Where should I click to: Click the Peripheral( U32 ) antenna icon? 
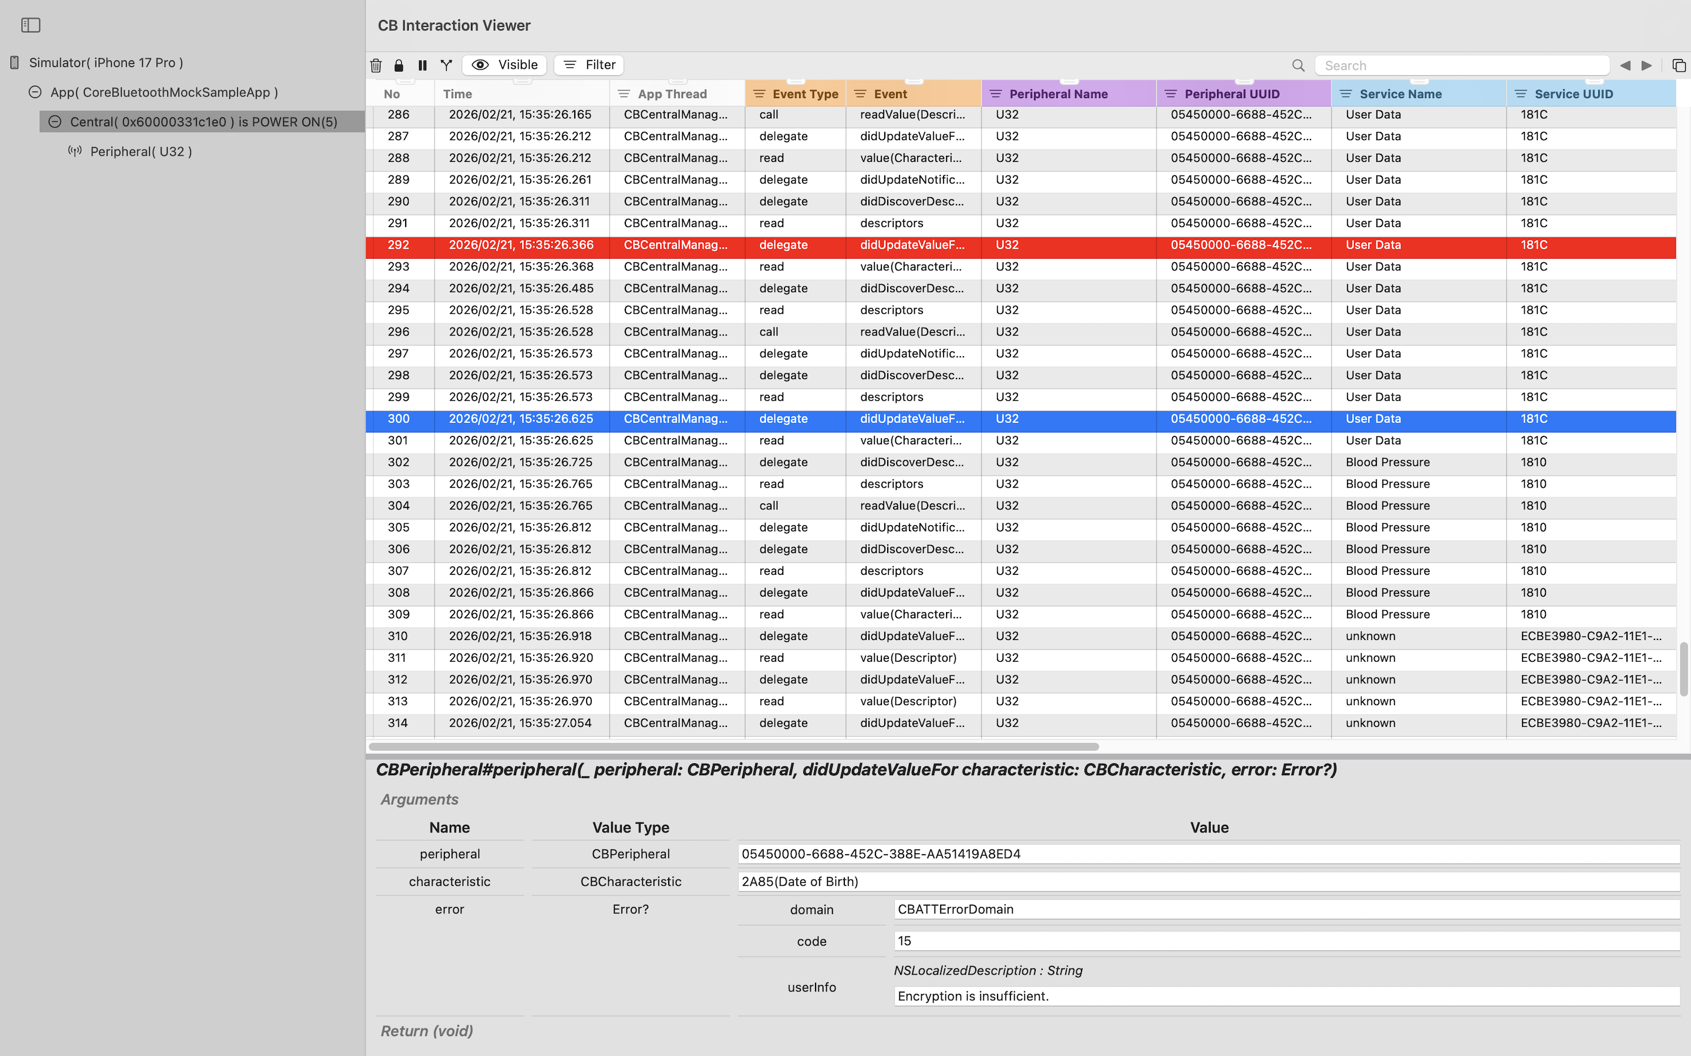[76, 150]
